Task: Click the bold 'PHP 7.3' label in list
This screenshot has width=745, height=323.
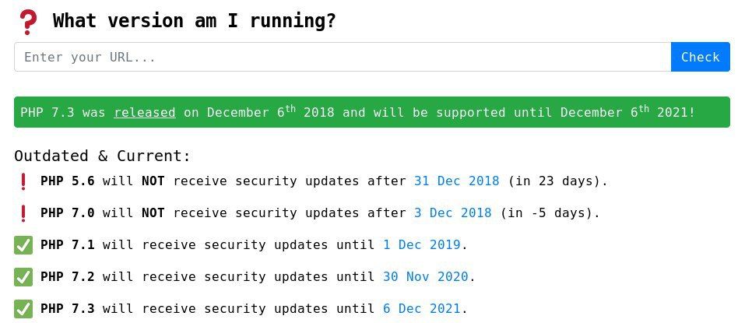Action: pos(67,309)
